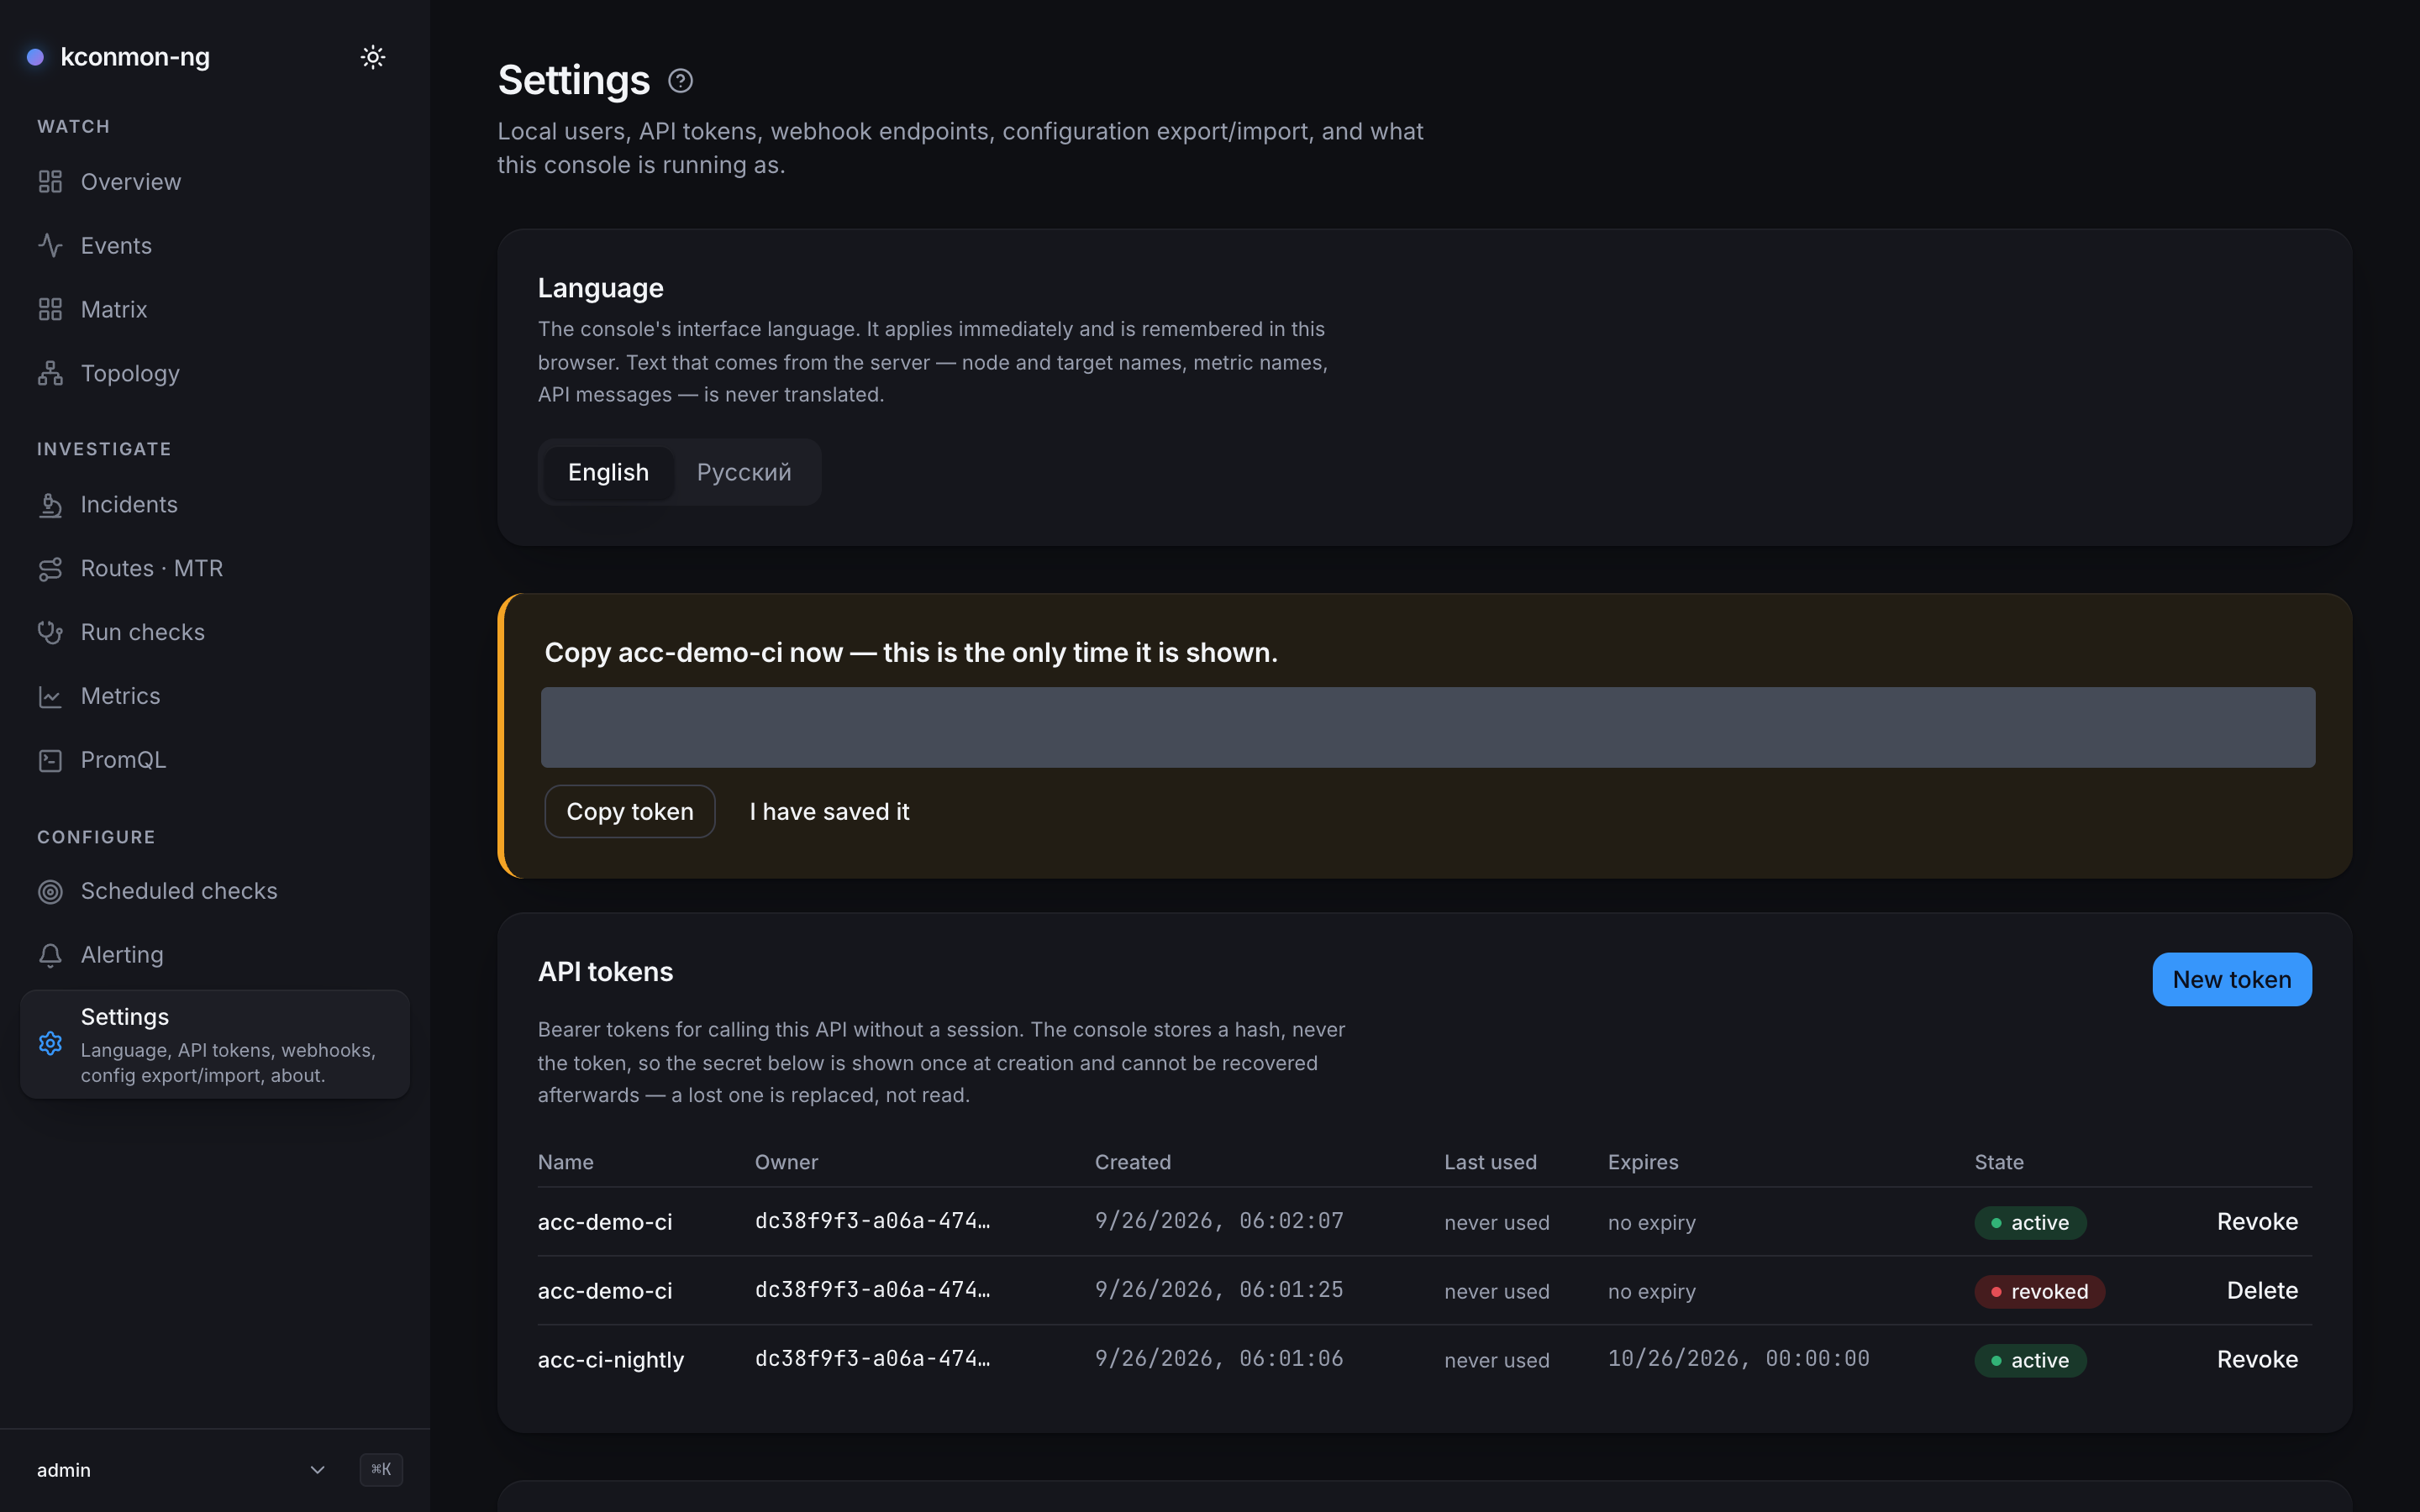This screenshot has width=2420, height=1512.
Task: Revoke the active acc-demo-ci token
Action: 2257,1222
